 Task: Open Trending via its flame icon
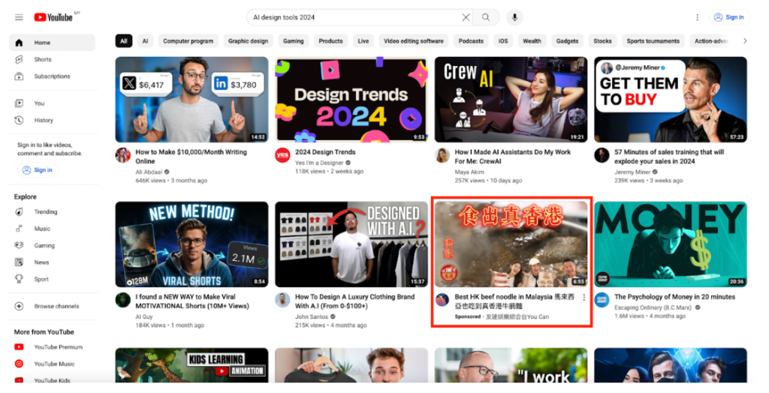tap(19, 211)
